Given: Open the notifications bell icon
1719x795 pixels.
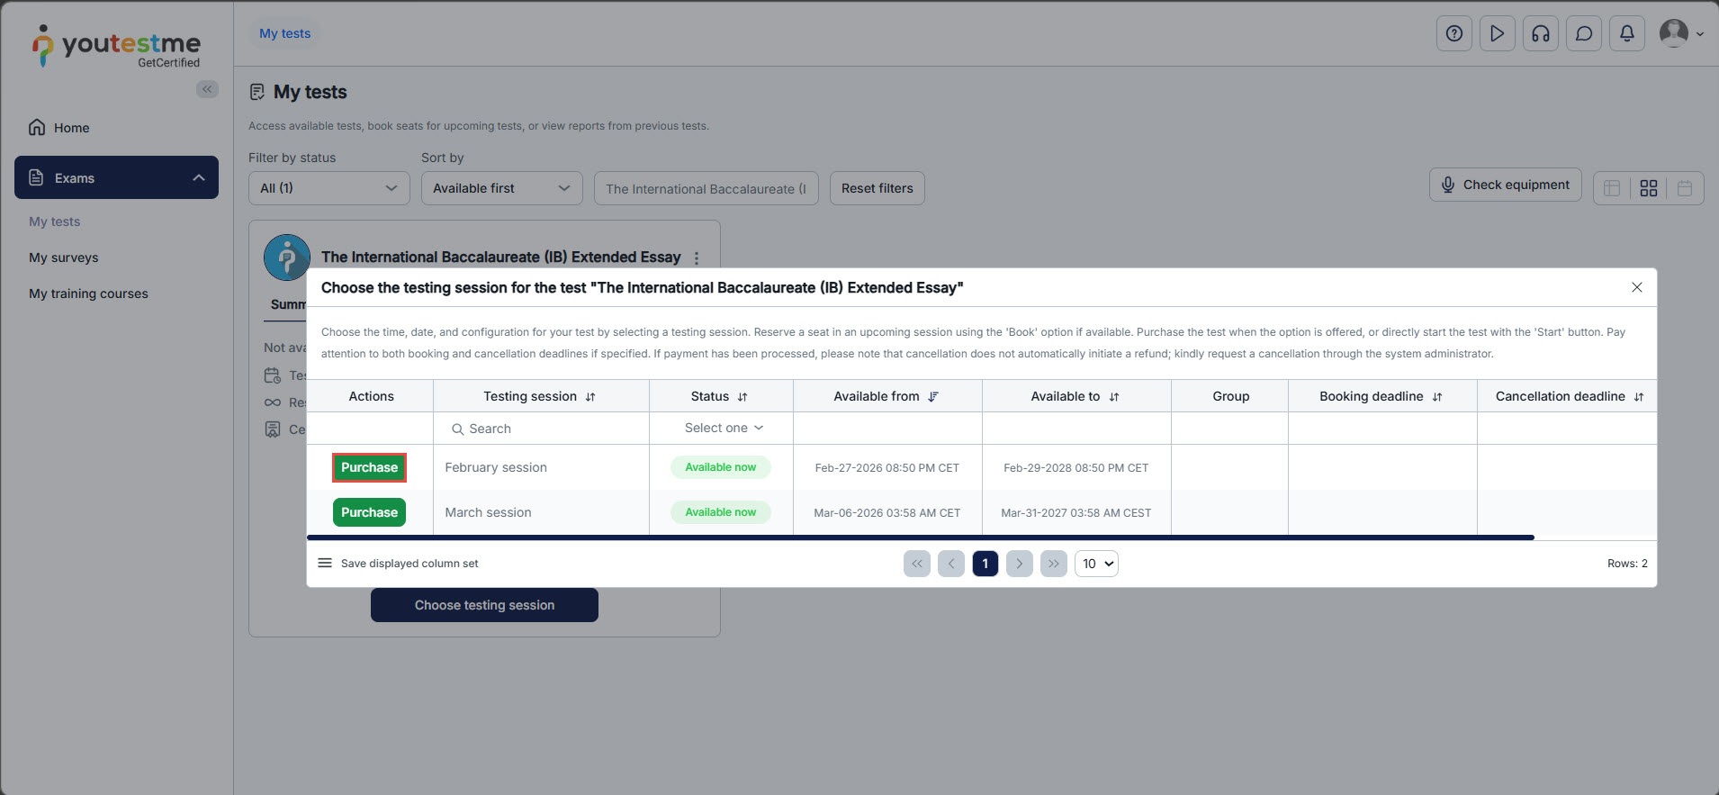Looking at the screenshot, I should coord(1626,34).
